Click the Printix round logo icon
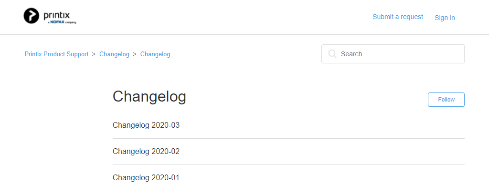 click(32, 16)
